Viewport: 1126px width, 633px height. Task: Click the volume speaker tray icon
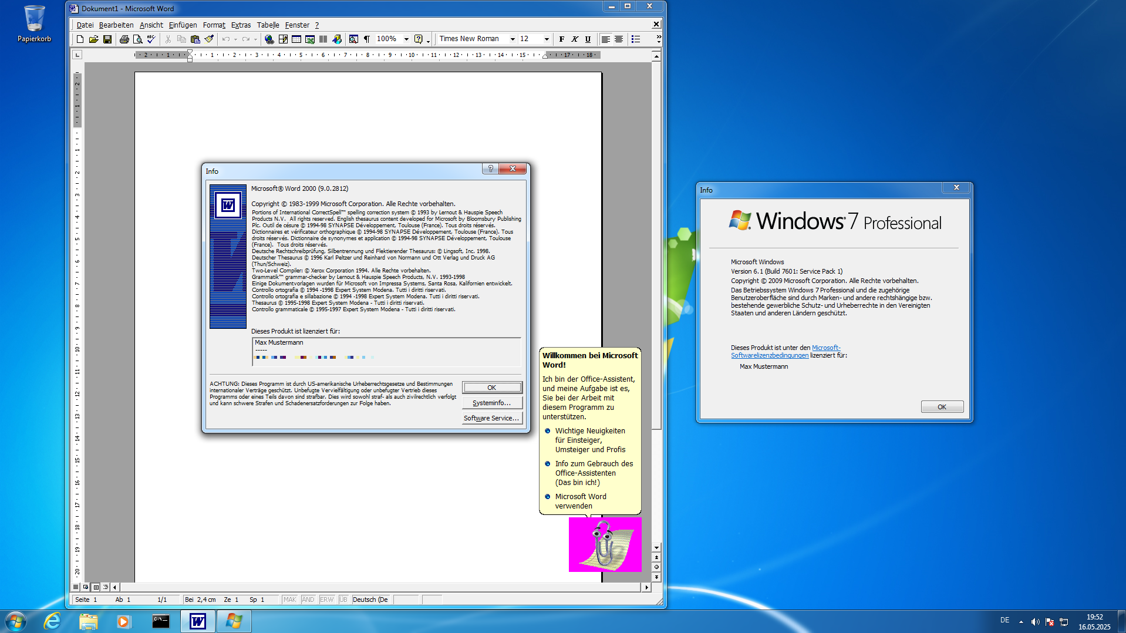coord(1035,622)
